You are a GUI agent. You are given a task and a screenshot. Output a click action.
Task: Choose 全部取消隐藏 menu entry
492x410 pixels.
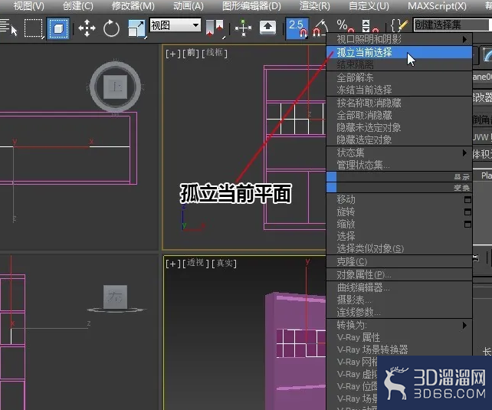coord(399,115)
